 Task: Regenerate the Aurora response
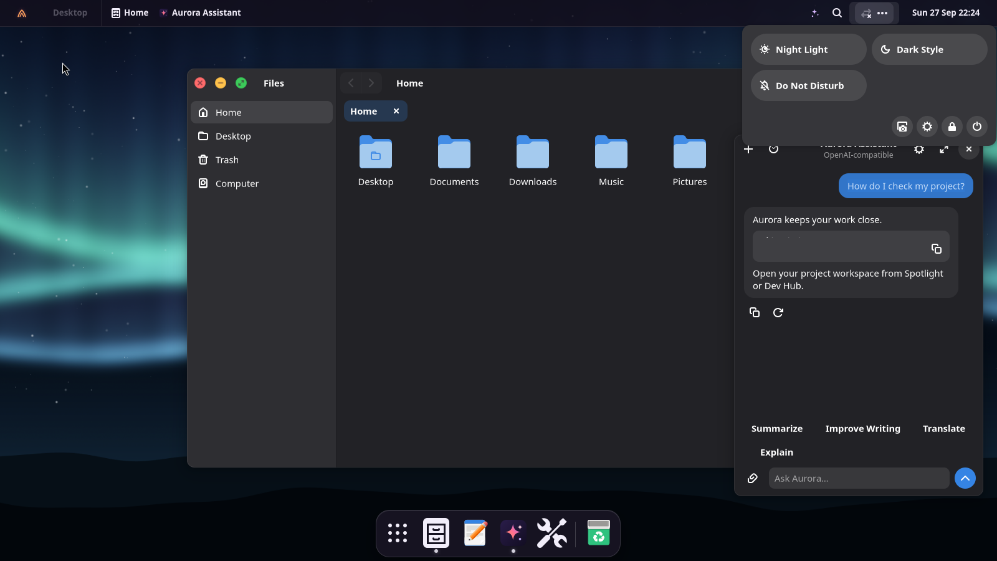(x=778, y=312)
